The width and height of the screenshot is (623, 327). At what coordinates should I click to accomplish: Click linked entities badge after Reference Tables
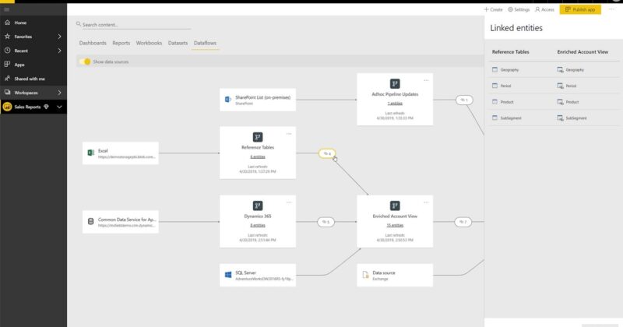(x=327, y=153)
